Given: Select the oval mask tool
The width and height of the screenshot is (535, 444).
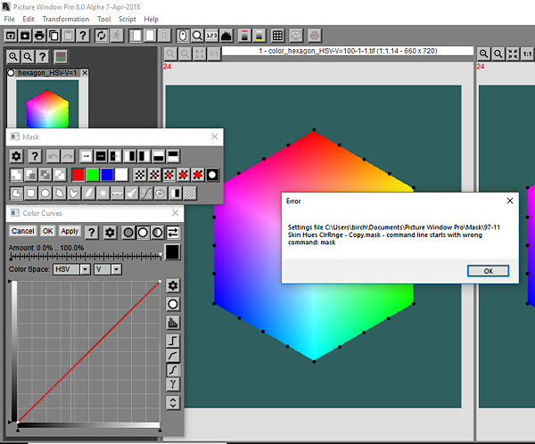Looking at the screenshot, I should (45, 193).
